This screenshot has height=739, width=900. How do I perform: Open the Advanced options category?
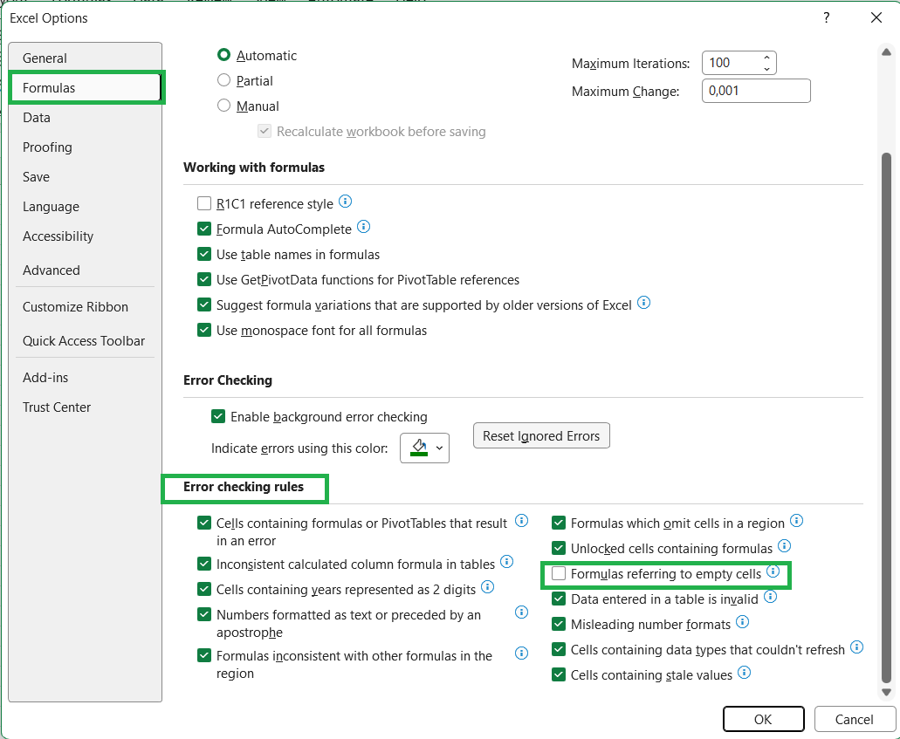(x=86, y=270)
